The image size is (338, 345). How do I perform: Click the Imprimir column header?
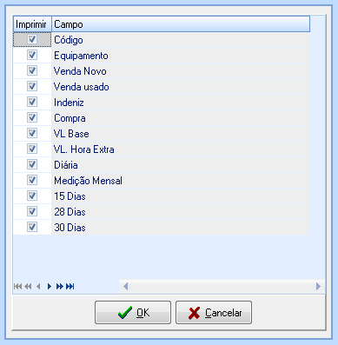[32, 24]
